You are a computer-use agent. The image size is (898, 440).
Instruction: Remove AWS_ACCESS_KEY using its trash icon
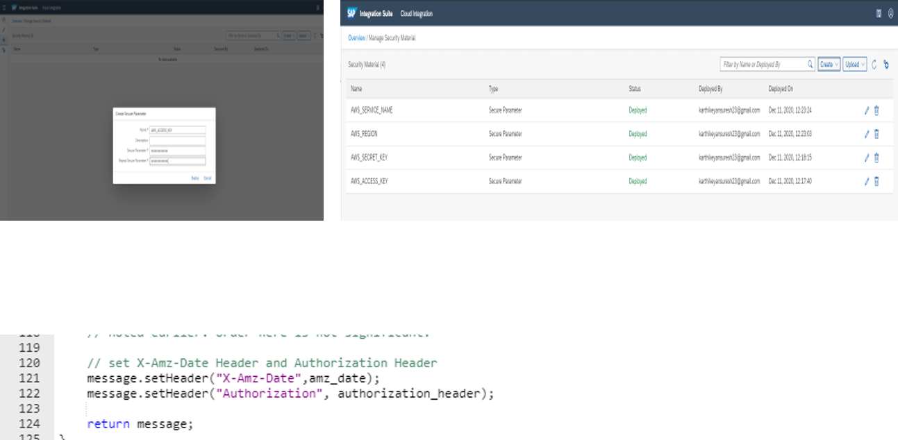(x=876, y=181)
